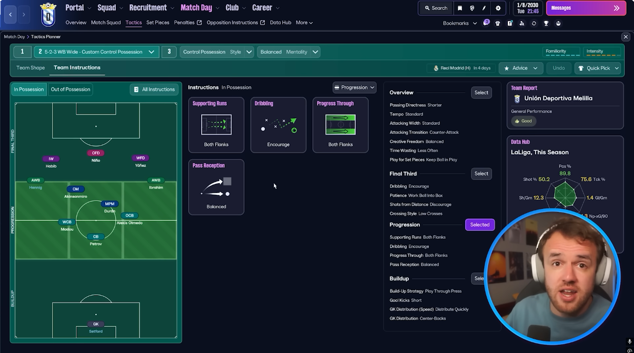This screenshot has width=634, height=353.
Task: Select the WCB player Madou
Action: [x=67, y=225]
